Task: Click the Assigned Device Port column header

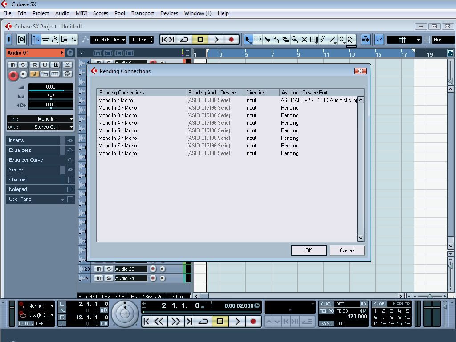Action: point(322,93)
